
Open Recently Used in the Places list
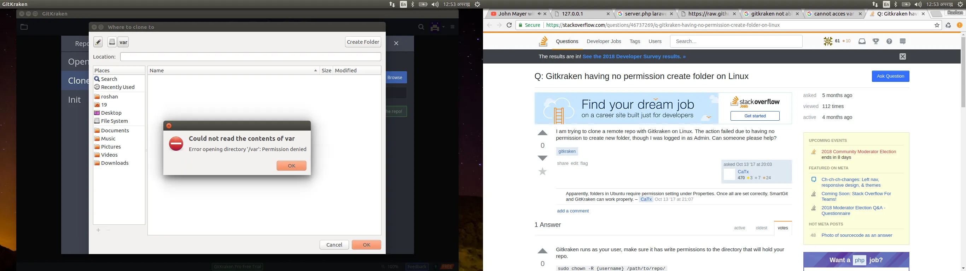click(114, 87)
